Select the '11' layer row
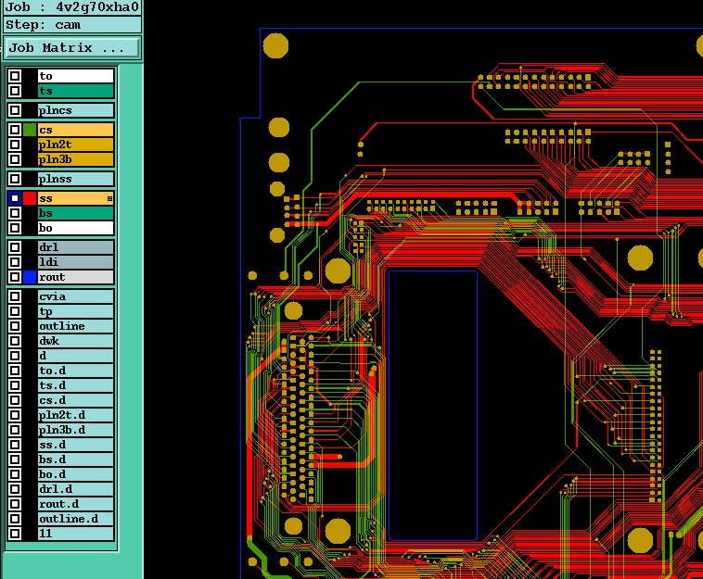Image resolution: width=703 pixels, height=579 pixels. [x=75, y=534]
